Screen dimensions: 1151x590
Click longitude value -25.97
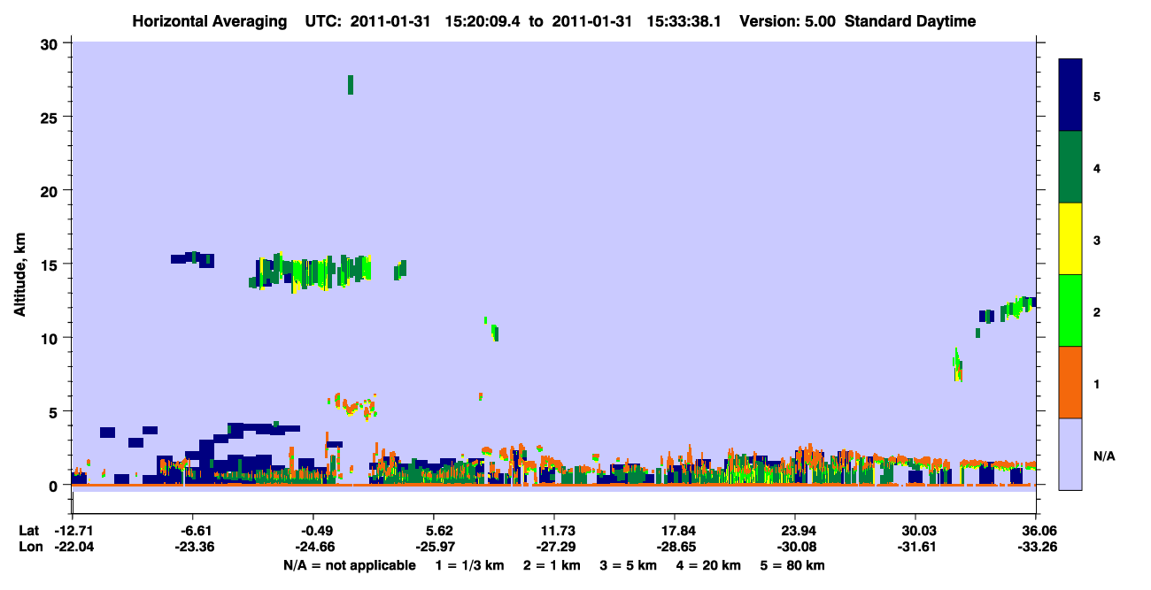point(434,548)
